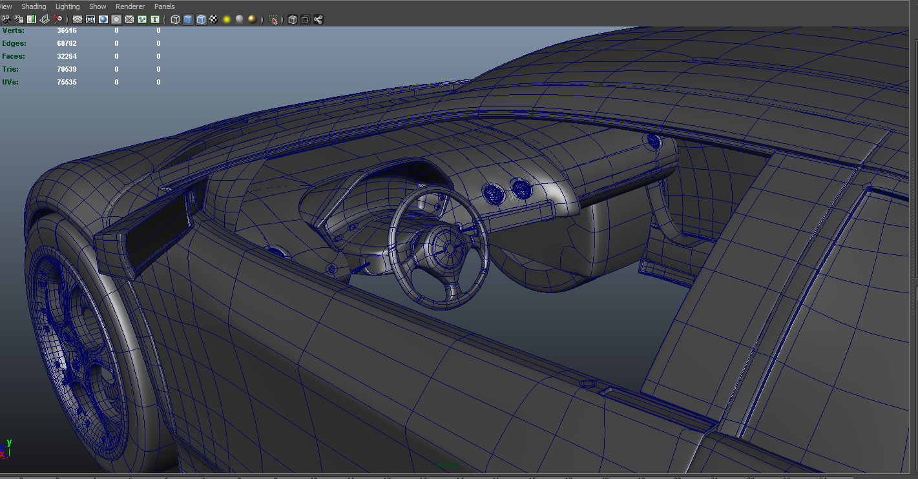The width and height of the screenshot is (918, 479).
Task: Toggle the Image Plane icon
Action: click(x=45, y=19)
